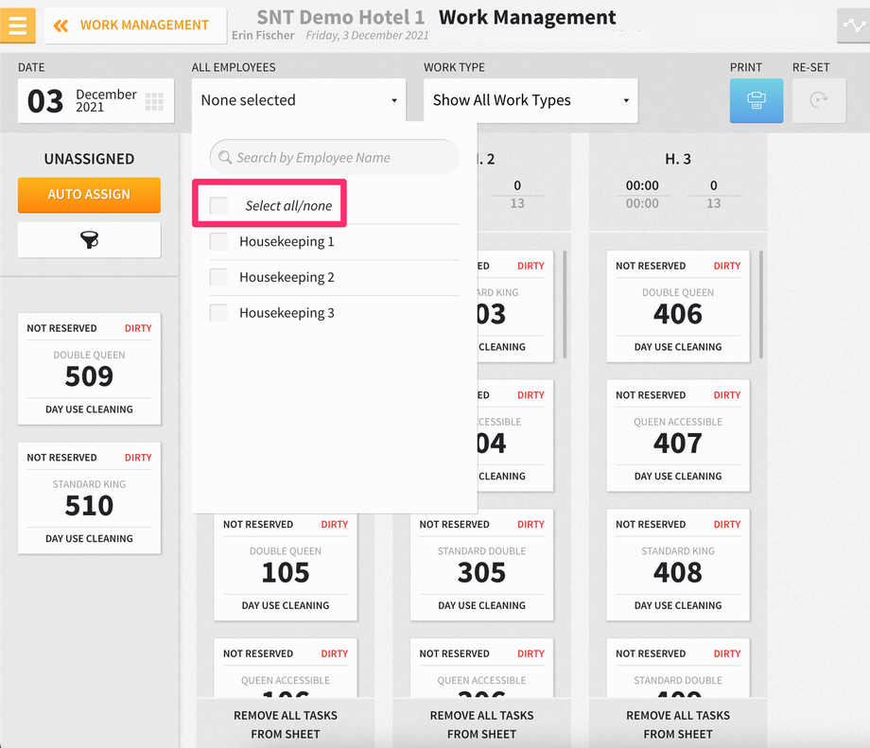The image size is (870, 748).
Task: Click the Housekeeping 2 label
Action: point(287,277)
